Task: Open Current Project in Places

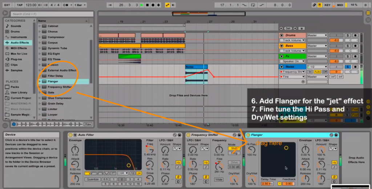Action: (x=21, y=98)
